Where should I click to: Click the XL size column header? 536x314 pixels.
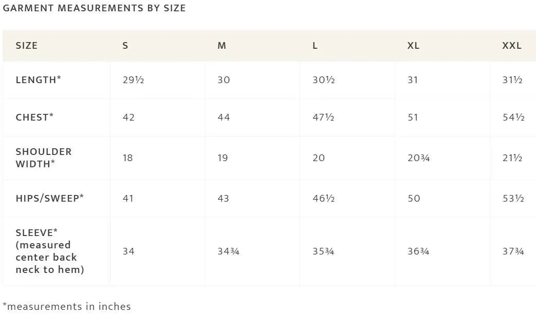(x=413, y=45)
